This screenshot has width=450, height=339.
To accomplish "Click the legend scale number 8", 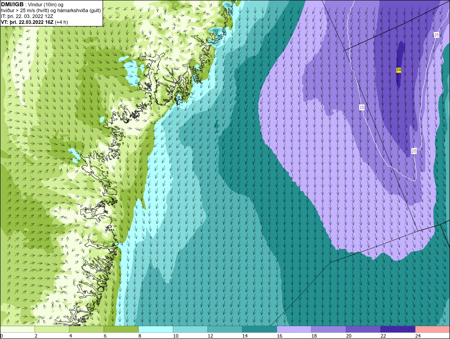I will tap(140, 336).
